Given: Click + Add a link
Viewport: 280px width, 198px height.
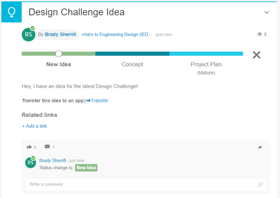Looking at the screenshot, I should [x=34, y=126].
